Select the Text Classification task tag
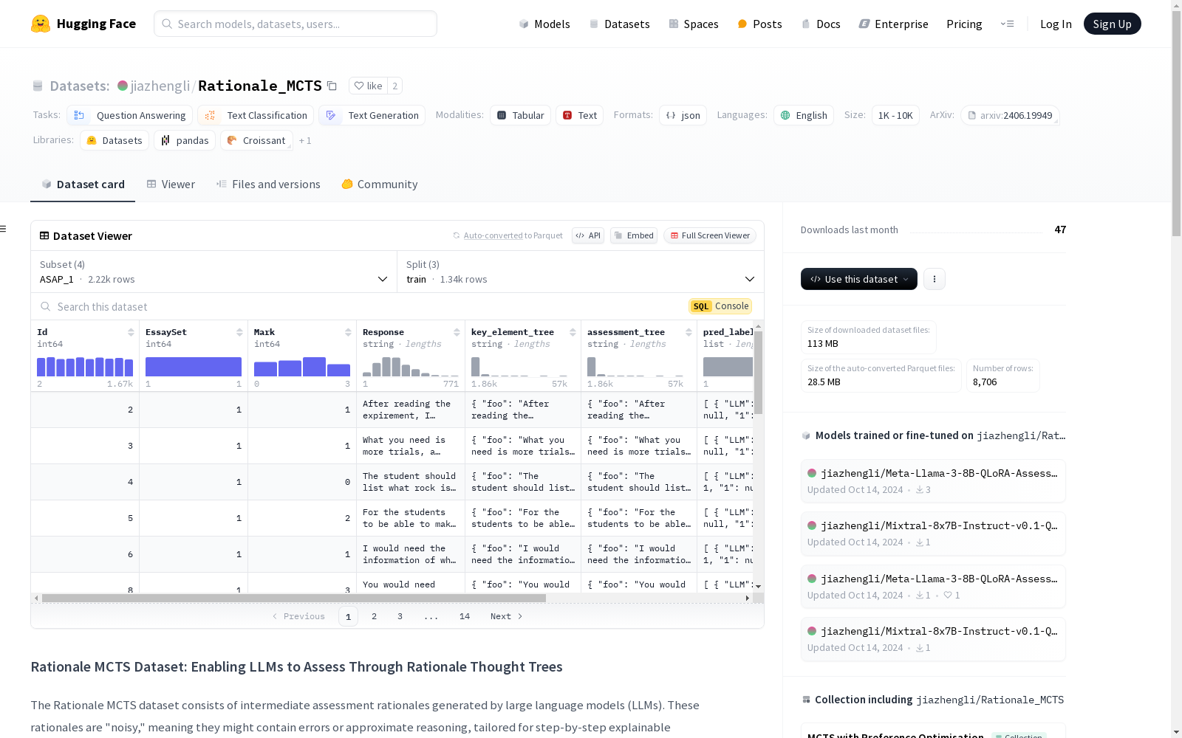This screenshot has height=738, width=1182. click(x=256, y=115)
